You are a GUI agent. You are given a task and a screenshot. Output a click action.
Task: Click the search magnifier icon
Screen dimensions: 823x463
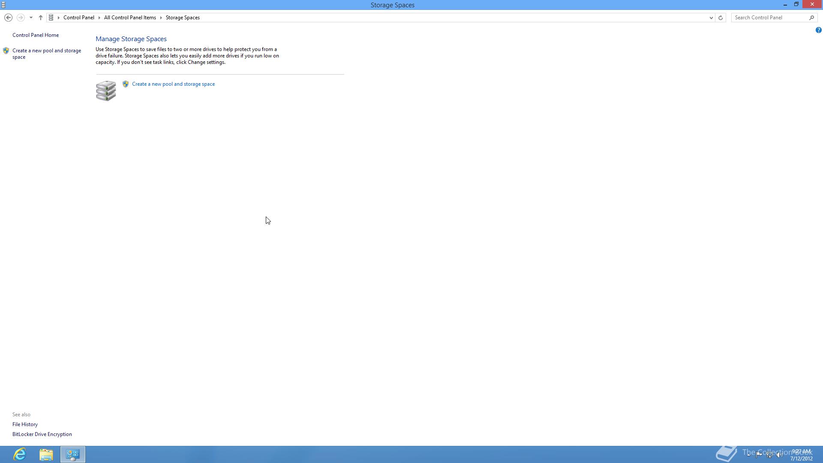(811, 18)
